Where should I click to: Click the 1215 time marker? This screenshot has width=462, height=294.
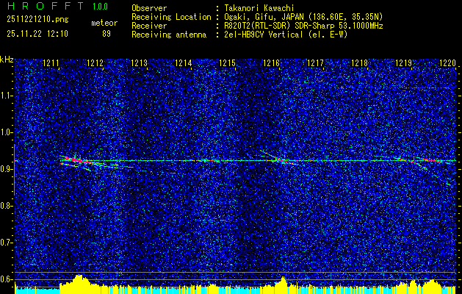(x=227, y=63)
